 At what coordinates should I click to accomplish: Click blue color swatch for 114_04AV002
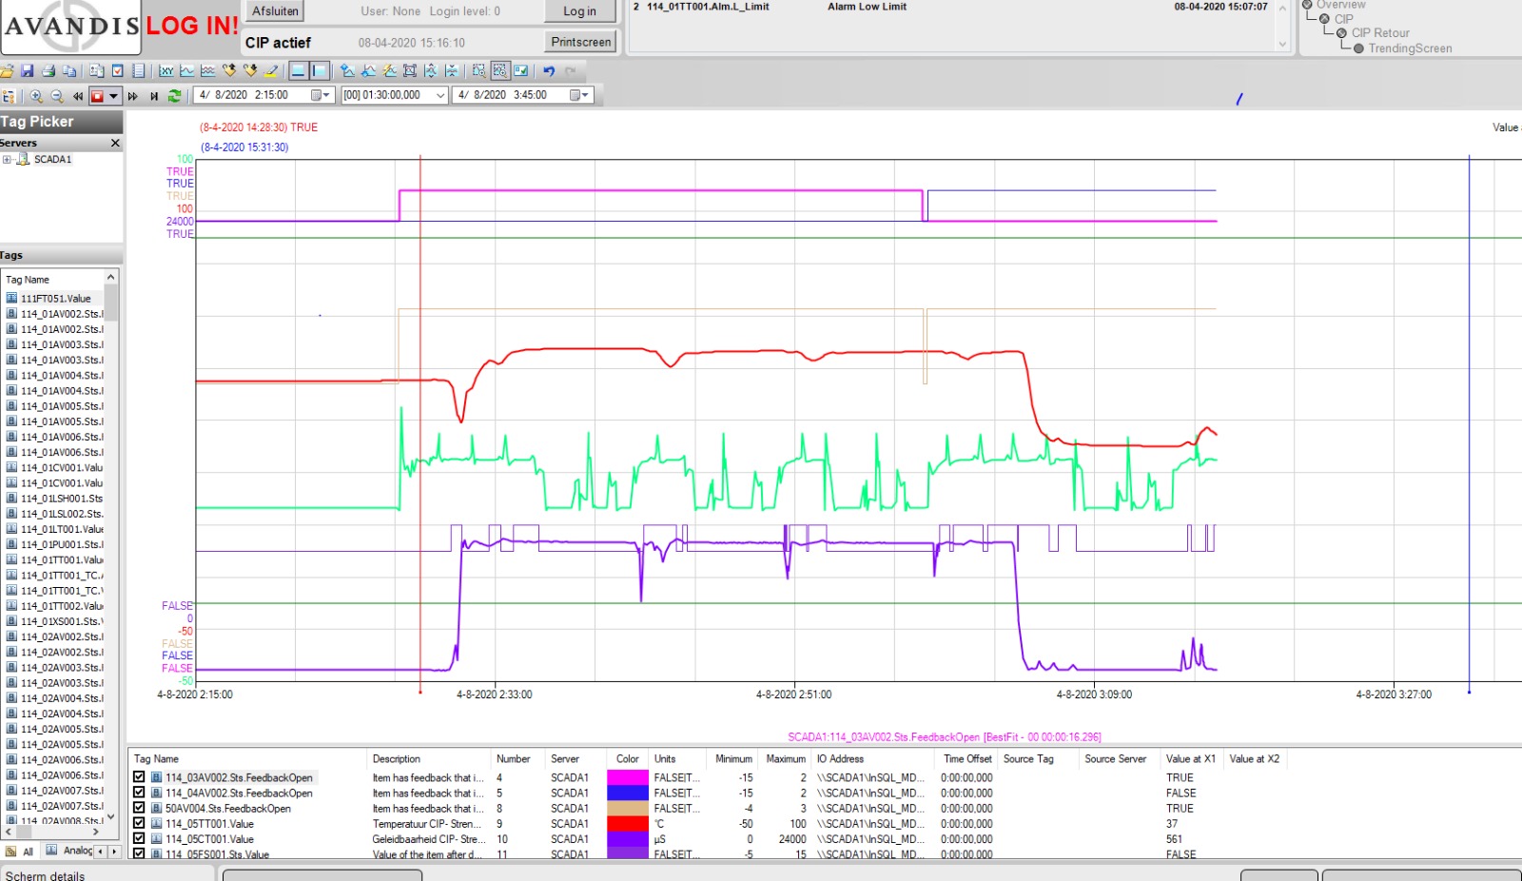tap(628, 793)
